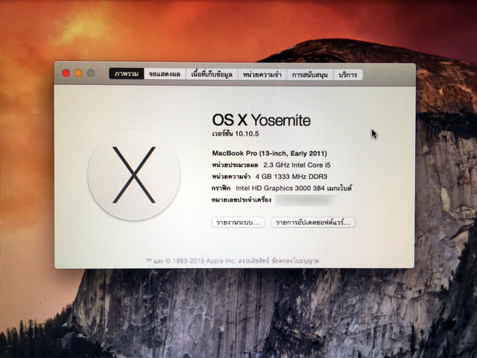Minimize window with the yellow button
477x358 pixels.
coord(78,73)
